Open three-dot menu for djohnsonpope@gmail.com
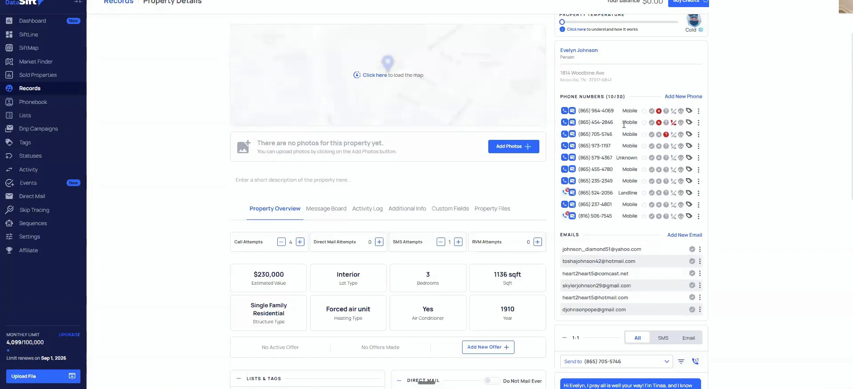This screenshot has height=389, width=853. [x=700, y=310]
